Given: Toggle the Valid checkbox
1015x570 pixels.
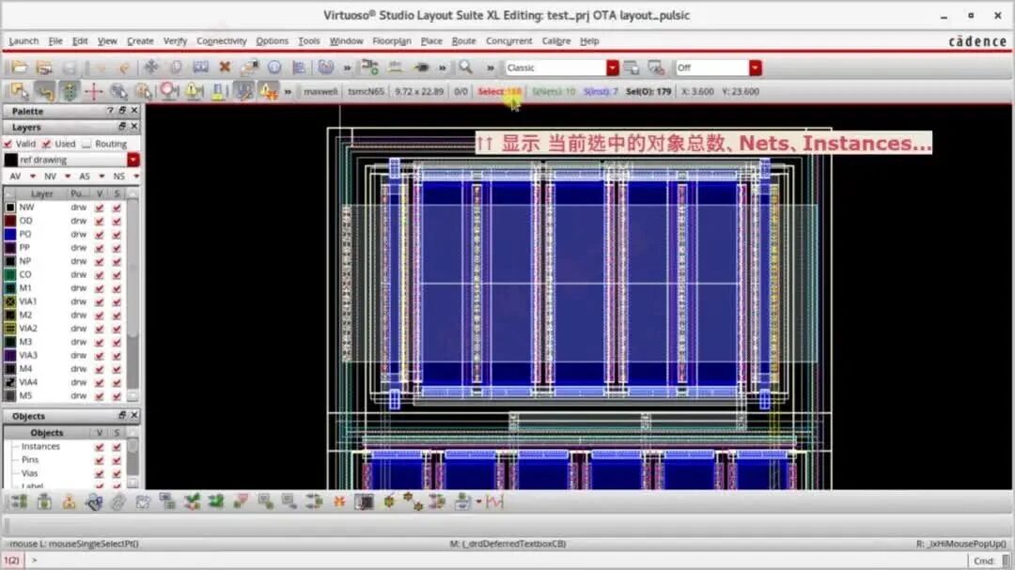Looking at the screenshot, I should pyautogui.click(x=8, y=144).
